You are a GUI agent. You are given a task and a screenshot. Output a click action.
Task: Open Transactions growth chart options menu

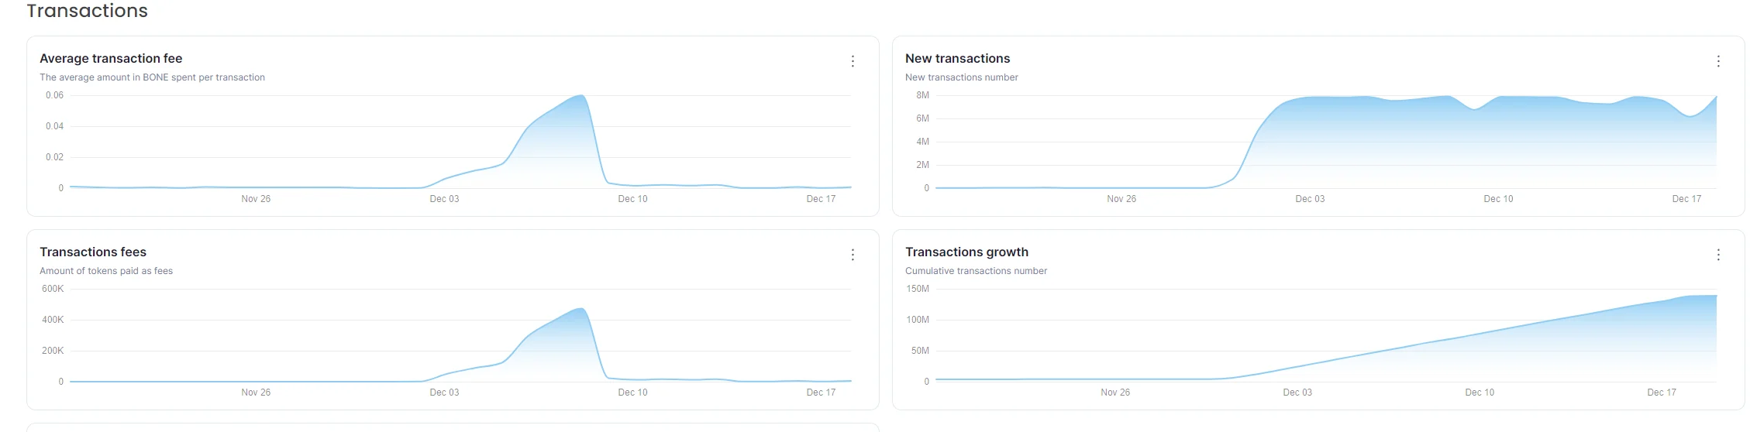coord(1718,255)
